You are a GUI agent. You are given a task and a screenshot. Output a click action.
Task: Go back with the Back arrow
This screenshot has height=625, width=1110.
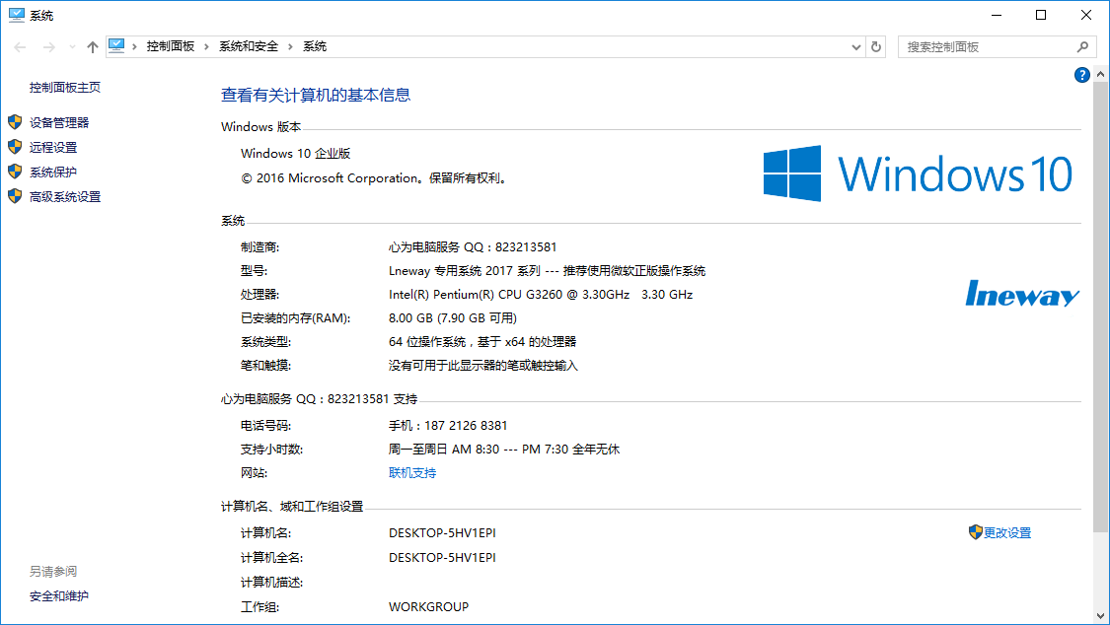coord(20,46)
